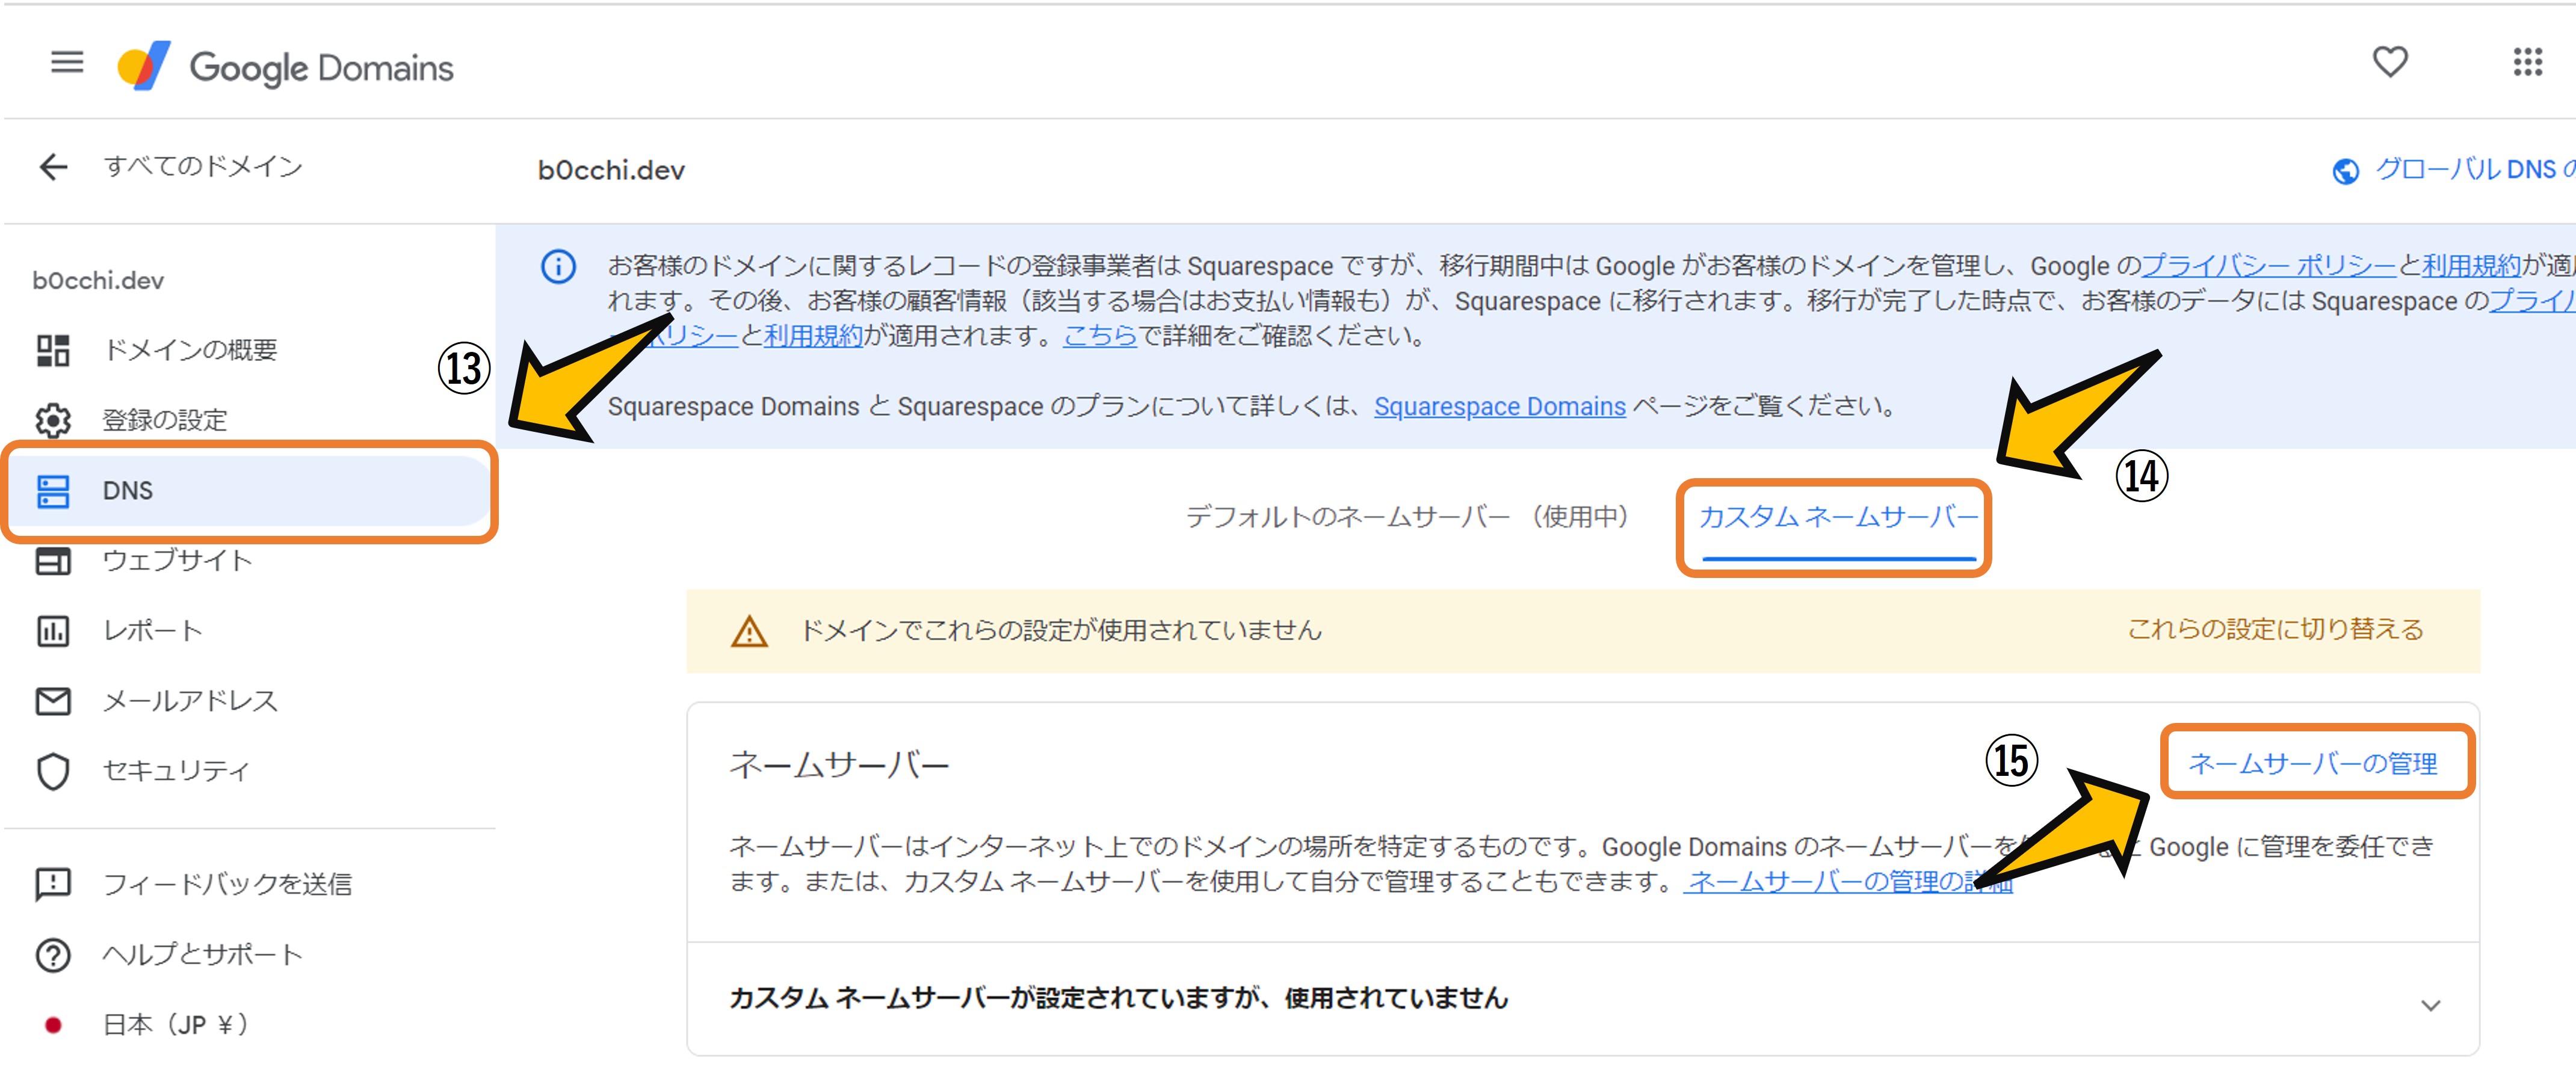This screenshot has width=2576, height=1079.
Task: Click the domain overview dashboard icon
Action: [x=53, y=349]
